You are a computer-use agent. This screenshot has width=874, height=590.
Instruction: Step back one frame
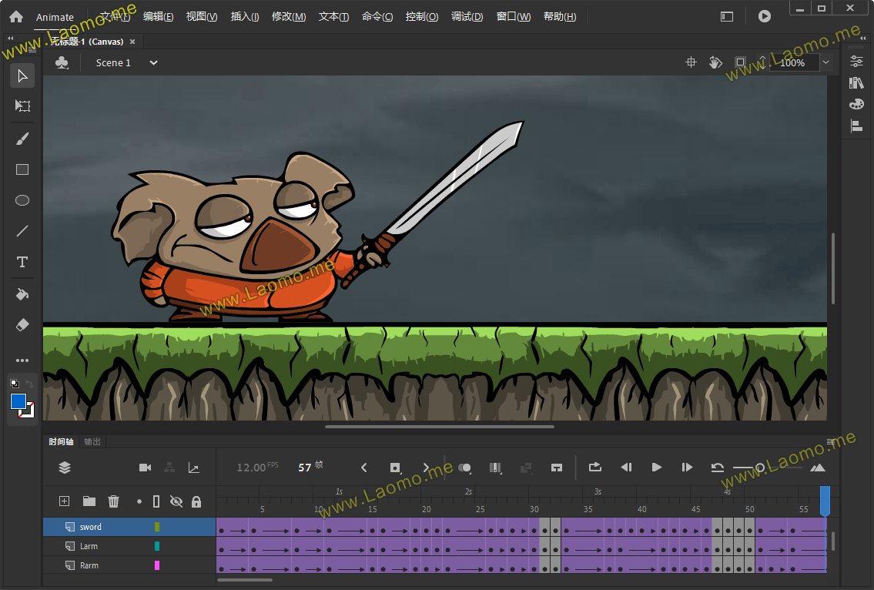click(626, 468)
